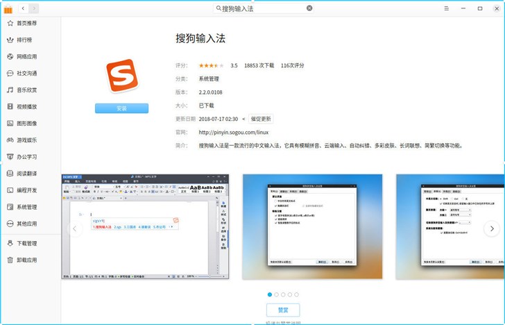
Task: Click the music note icon beside 音乐欣赏
Action: tap(10, 90)
